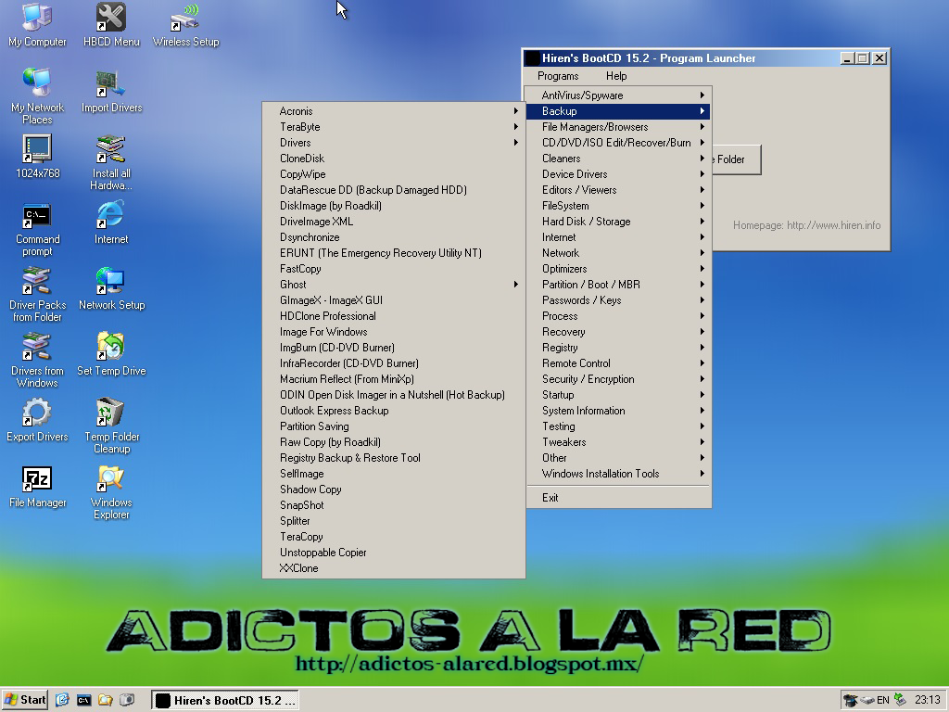Launch CloneDisk from Backup list
Viewport: 949px width, 712px height.
393,158
